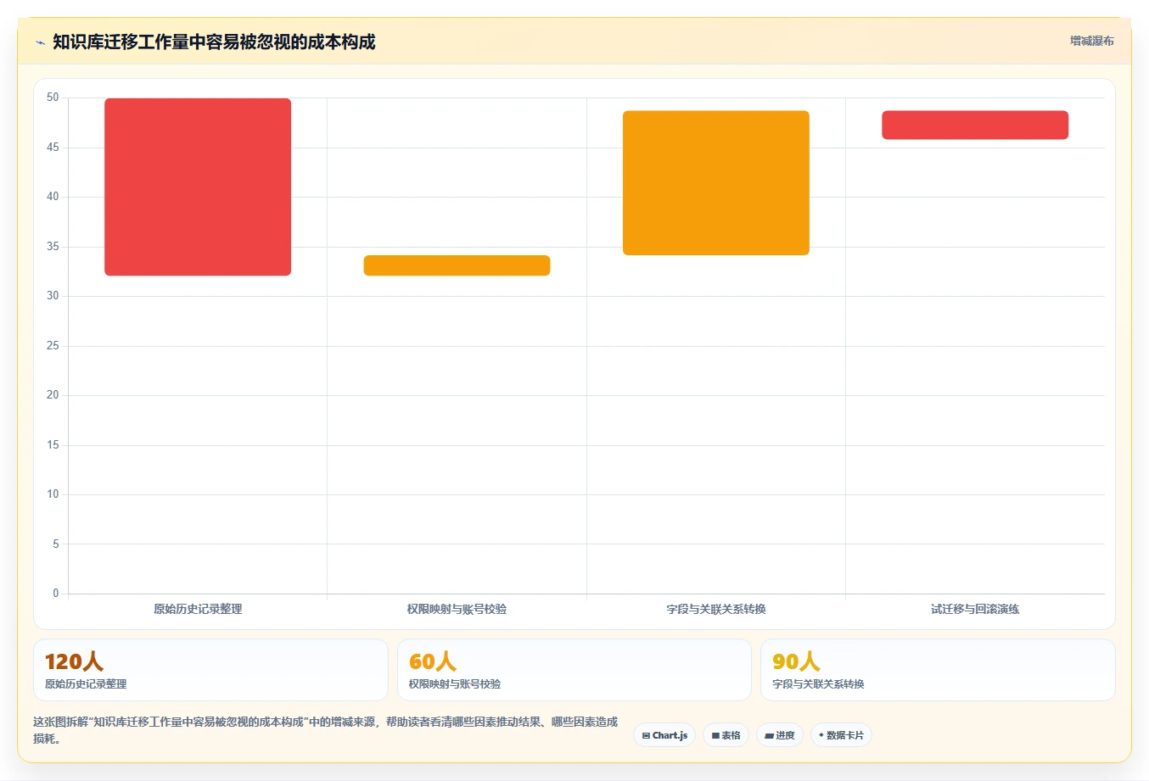Click the x-axis label 权限映射与账号校验

click(457, 609)
